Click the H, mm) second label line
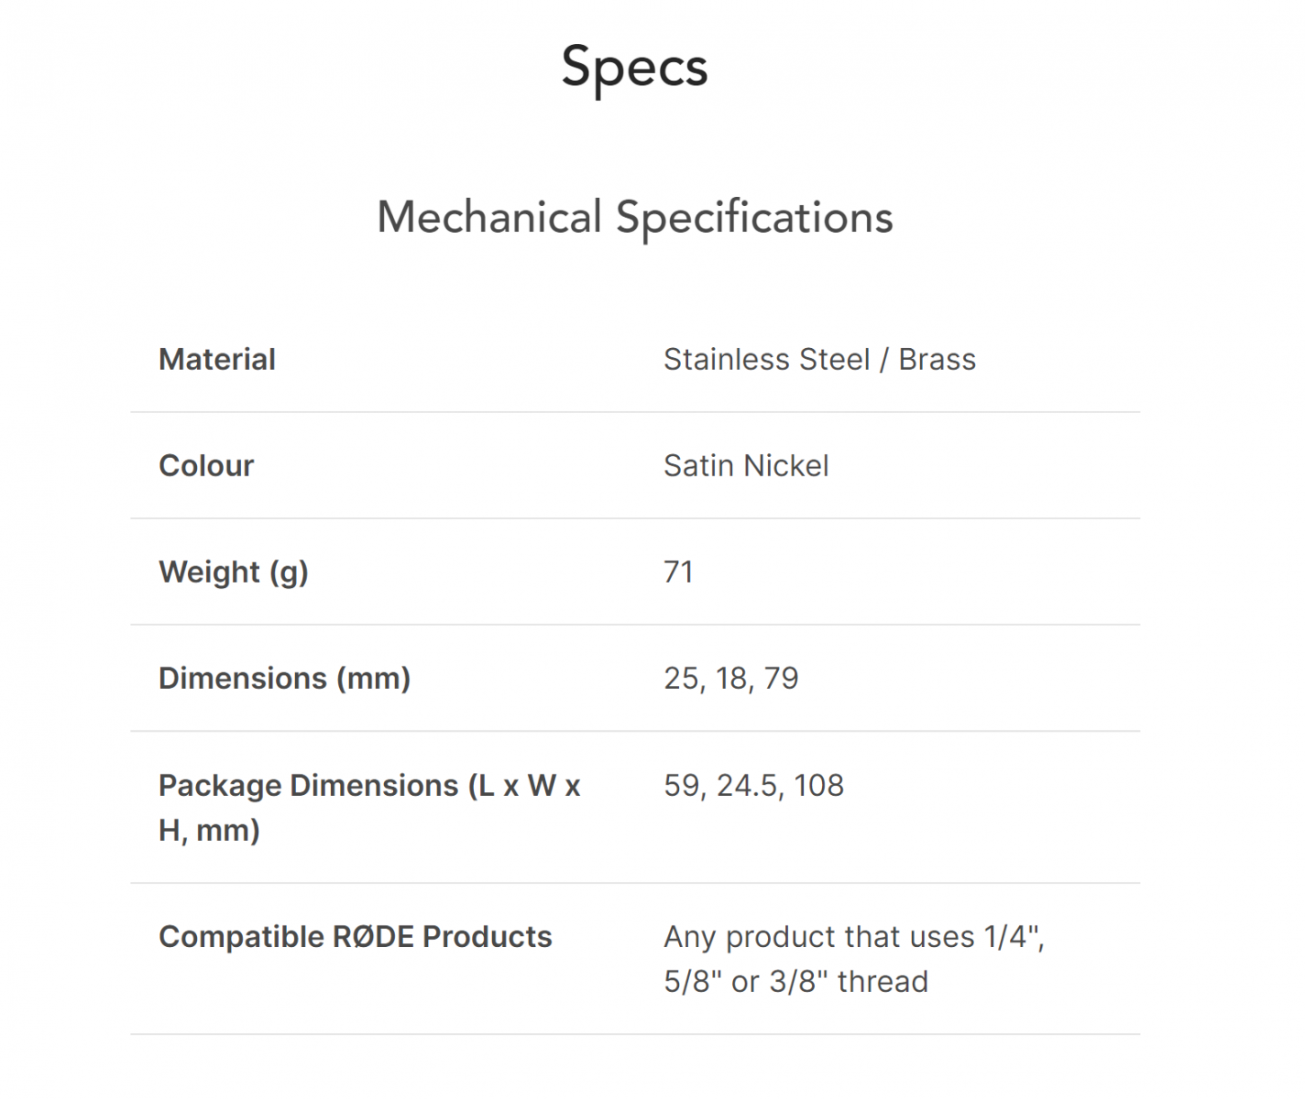 (x=209, y=831)
